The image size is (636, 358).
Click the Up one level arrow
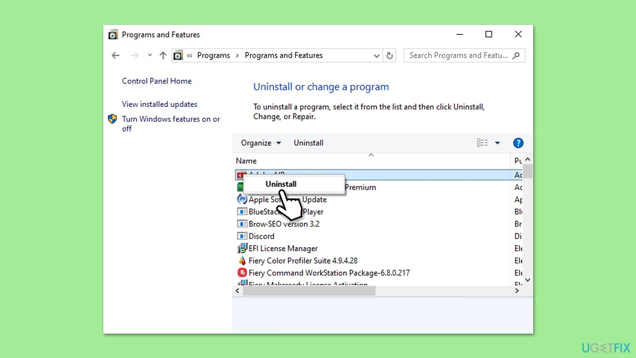[x=163, y=55]
